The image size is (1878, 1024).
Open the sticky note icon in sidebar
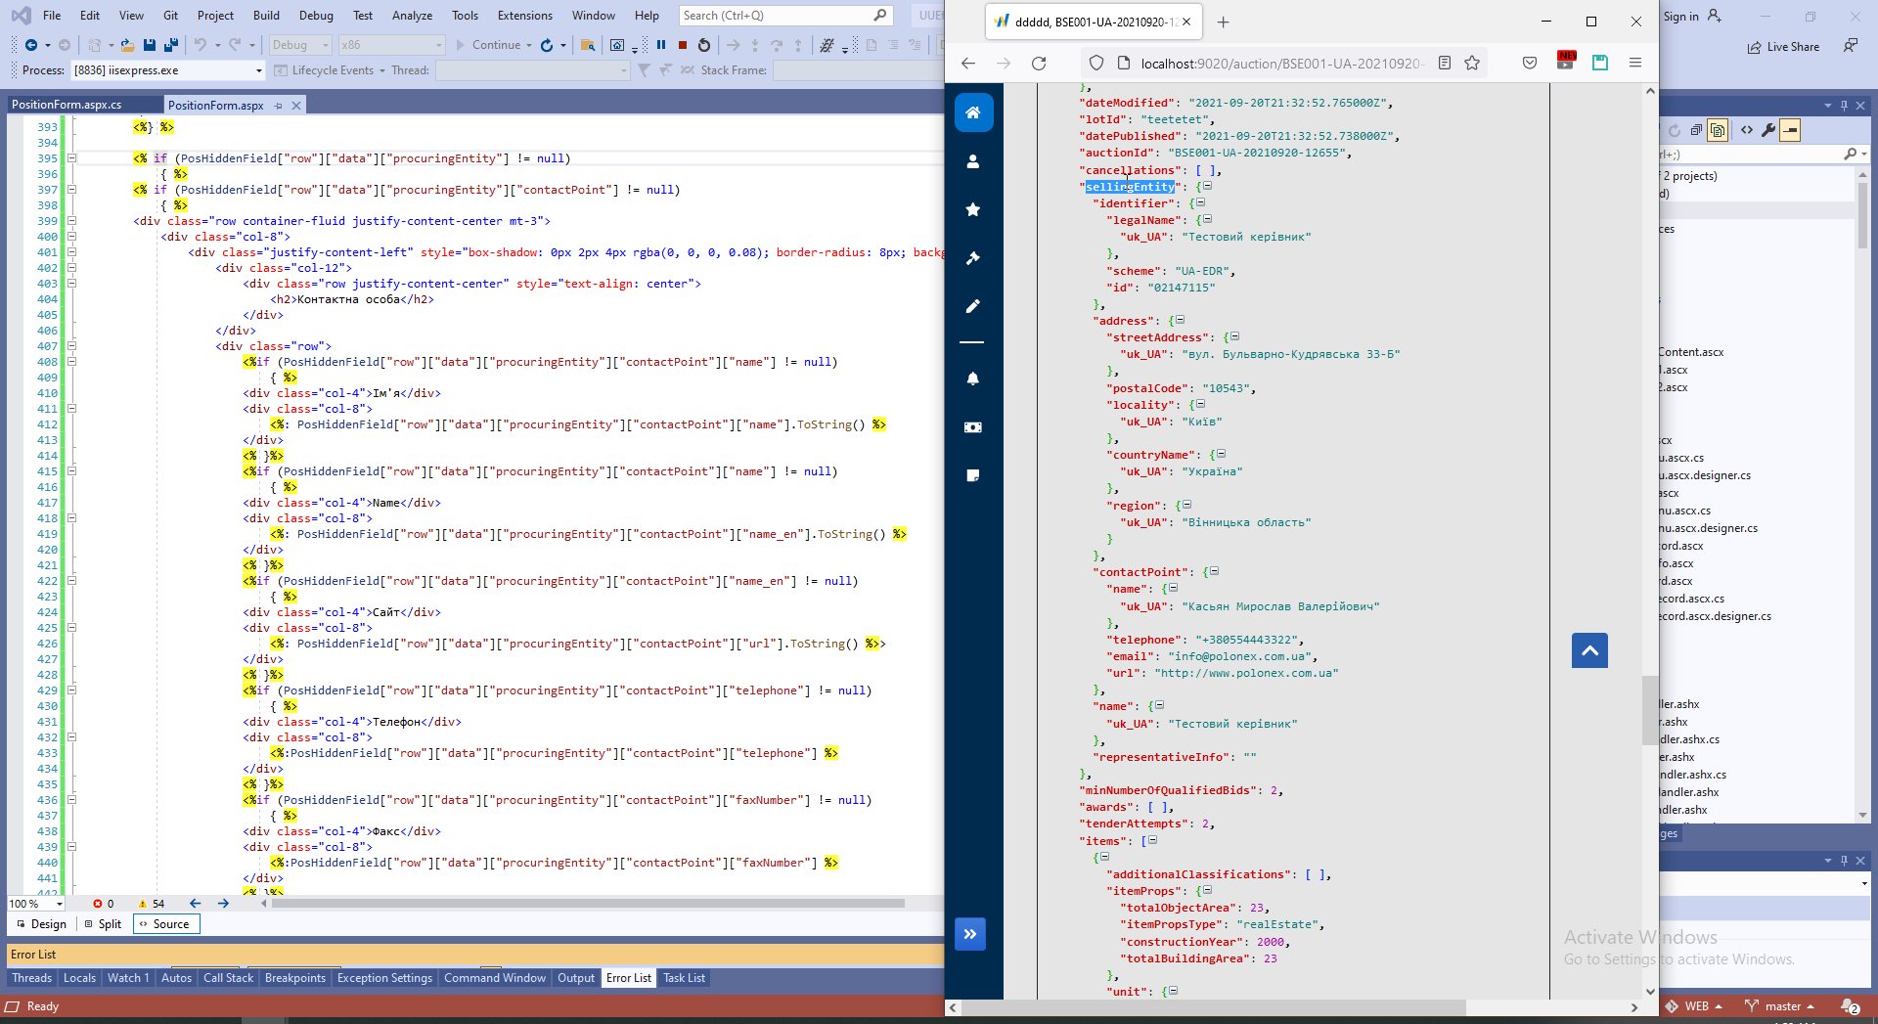click(x=973, y=475)
